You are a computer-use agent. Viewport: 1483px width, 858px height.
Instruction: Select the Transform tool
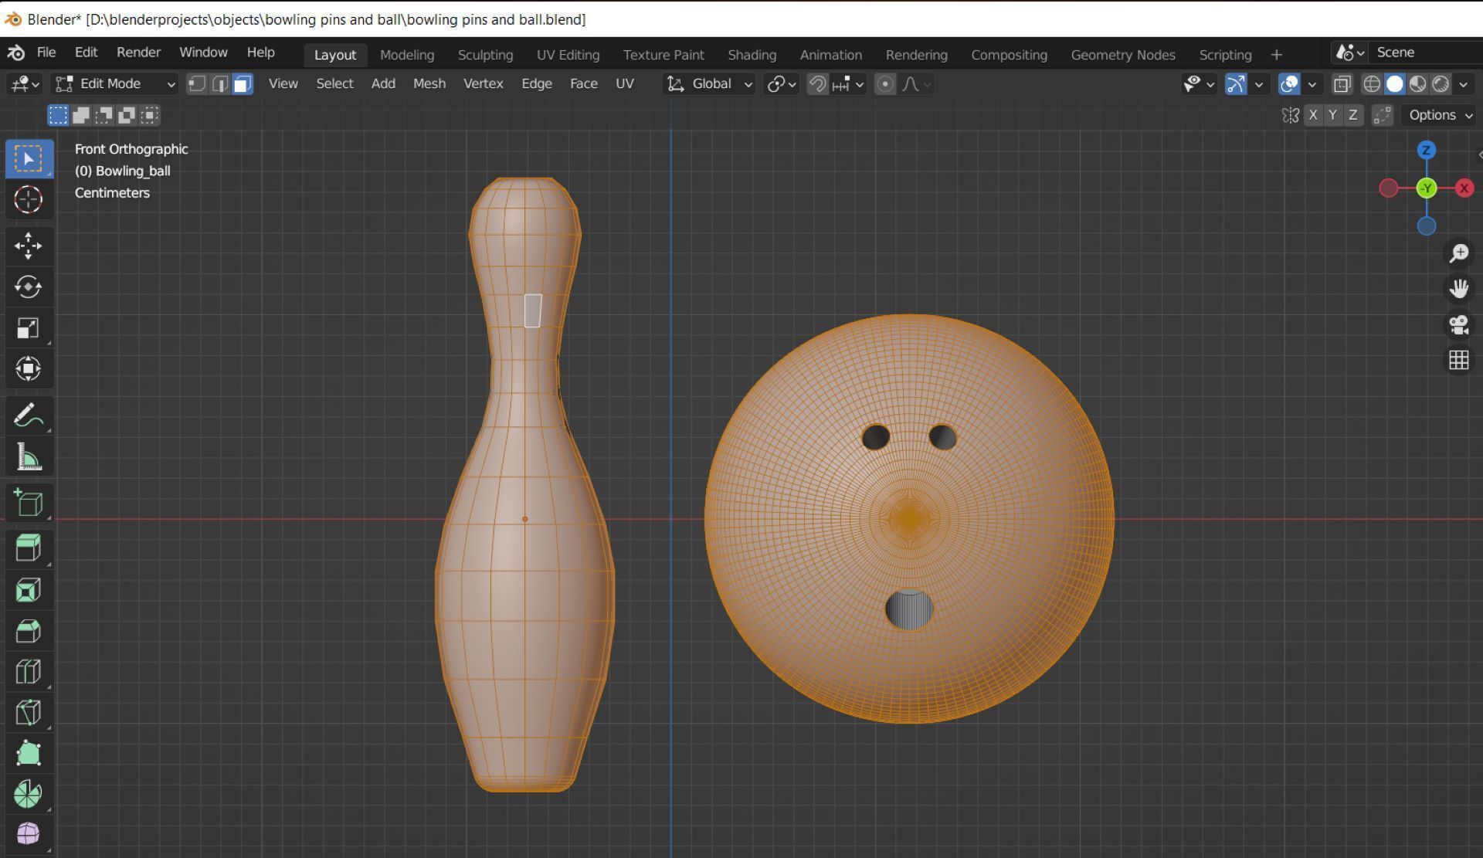(x=29, y=368)
